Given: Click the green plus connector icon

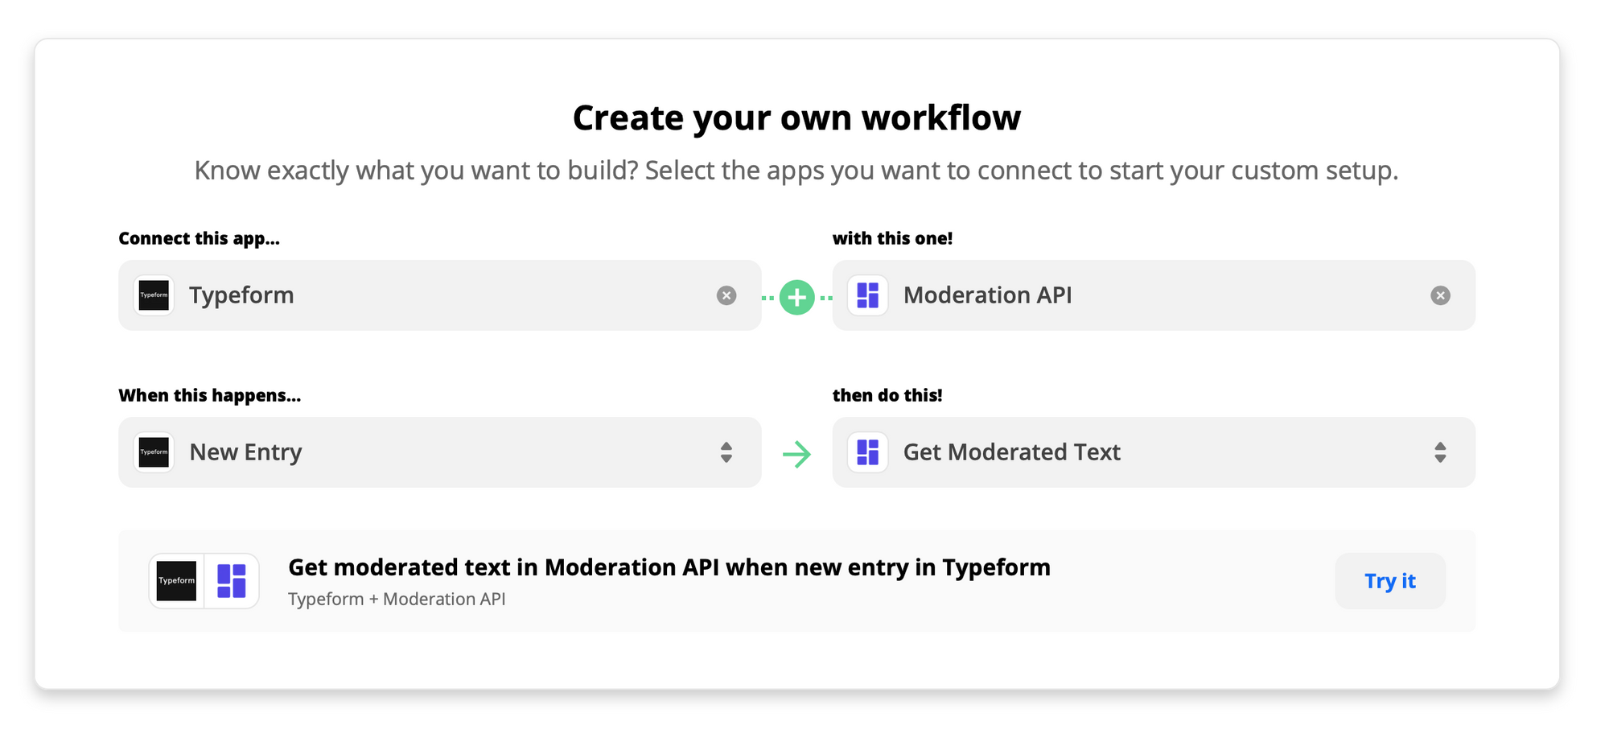Looking at the screenshot, I should (x=796, y=298).
